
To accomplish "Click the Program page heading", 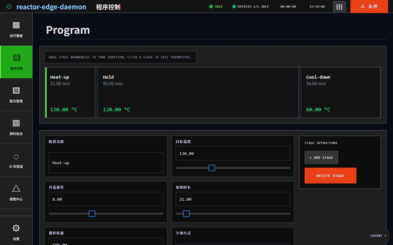I will point(68,30).
